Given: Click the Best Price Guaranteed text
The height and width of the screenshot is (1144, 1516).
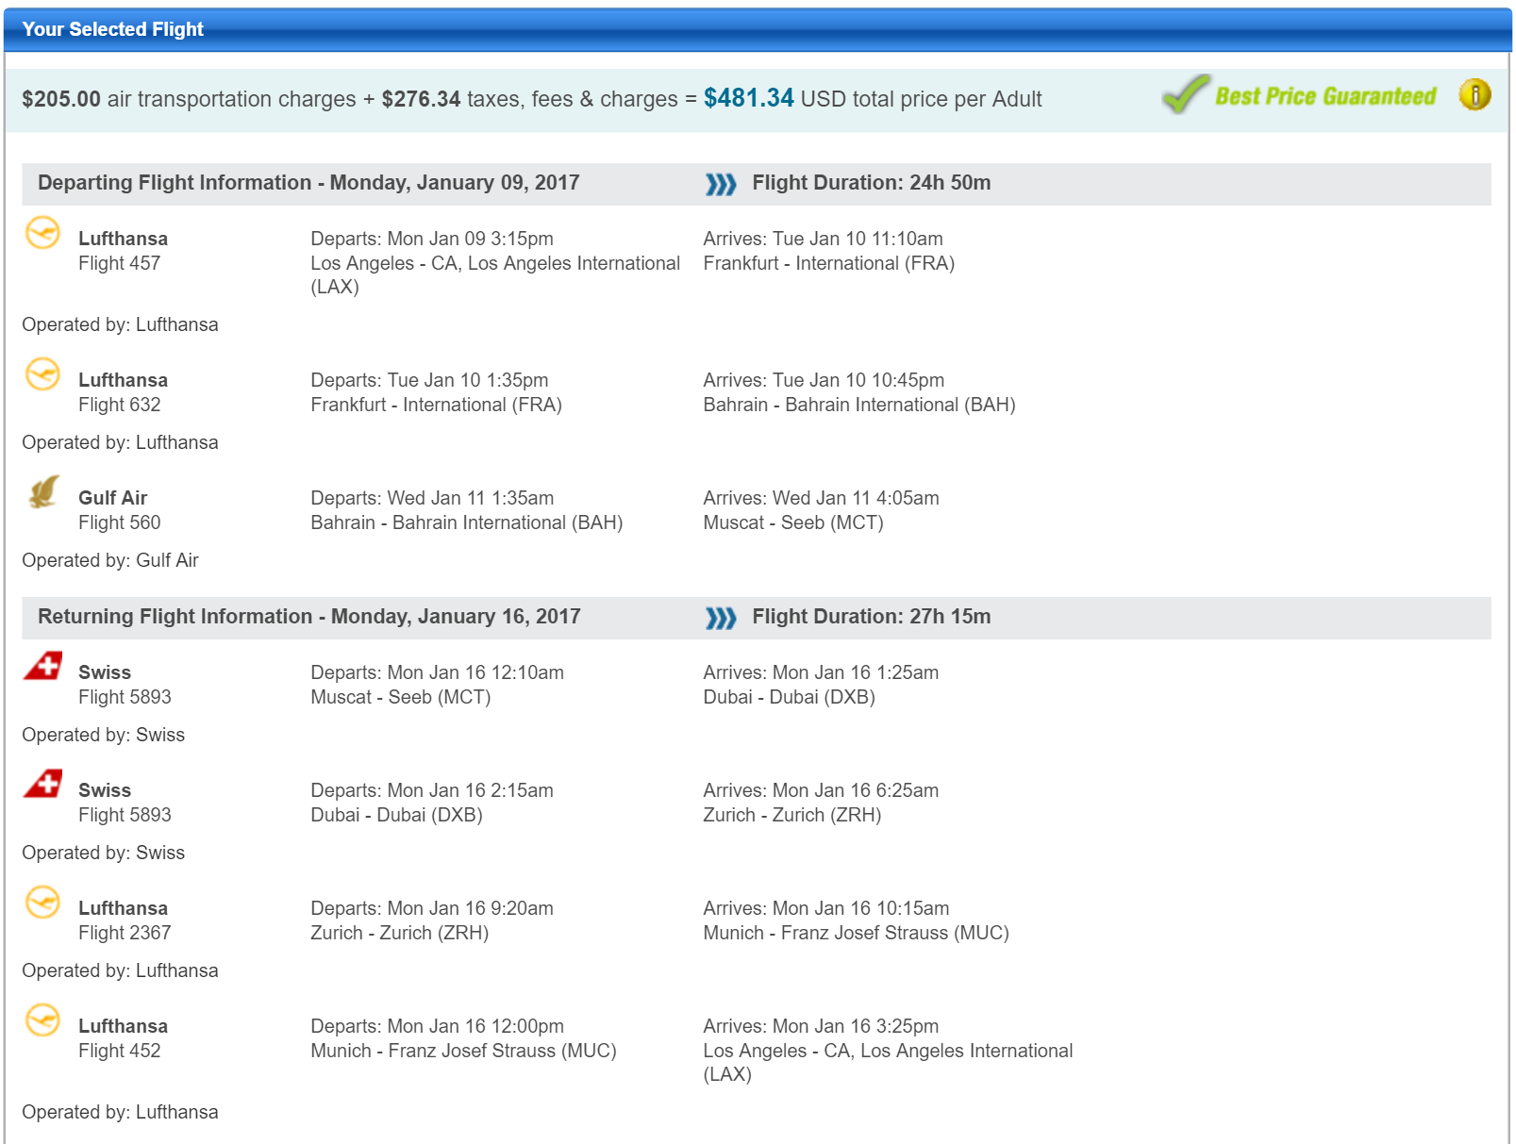Looking at the screenshot, I should [1325, 96].
